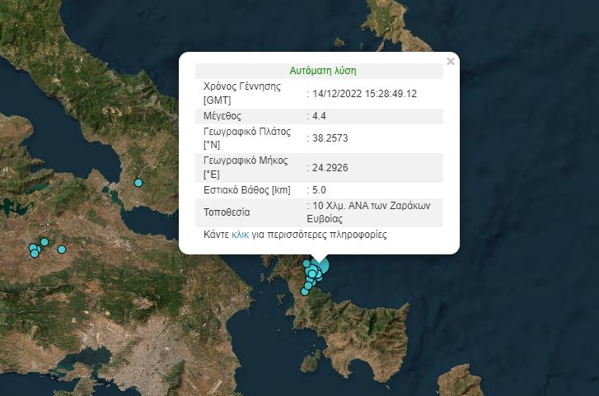Click the "Τοποθεσία" row label
The image size is (599, 396).
(x=226, y=212)
